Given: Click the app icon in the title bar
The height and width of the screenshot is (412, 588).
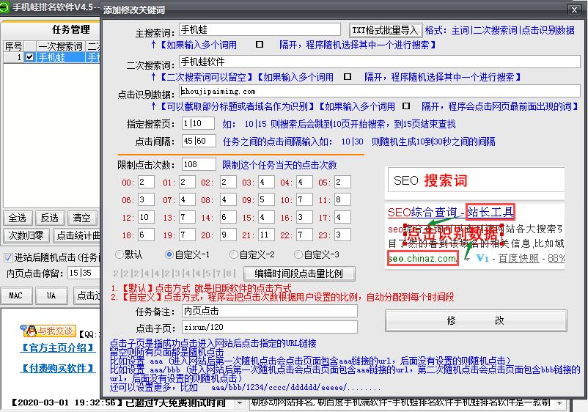Looking at the screenshot, I should pos(7,7).
